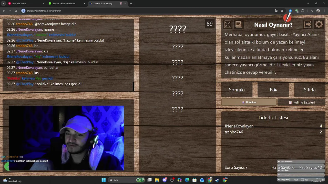328x184 pixels.
Task: Click the countdown timer showing 89
Action: click(210, 24)
